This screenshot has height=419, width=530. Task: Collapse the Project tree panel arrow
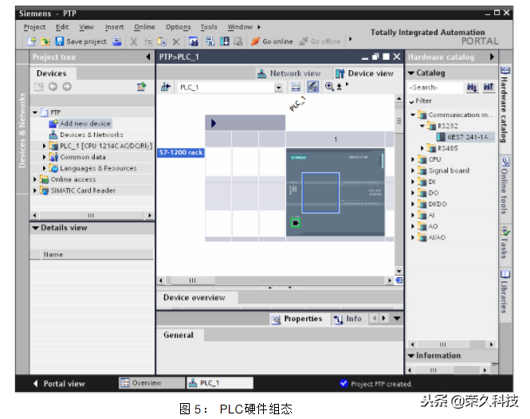click(x=148, y=57)
